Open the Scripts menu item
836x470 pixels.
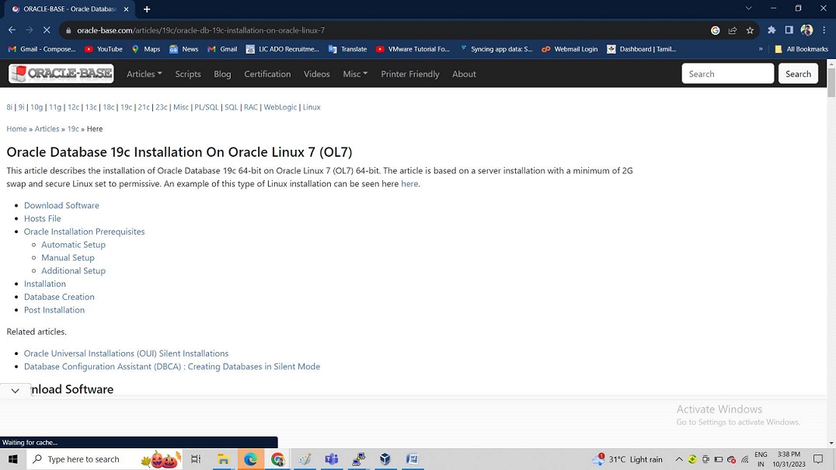188,74
